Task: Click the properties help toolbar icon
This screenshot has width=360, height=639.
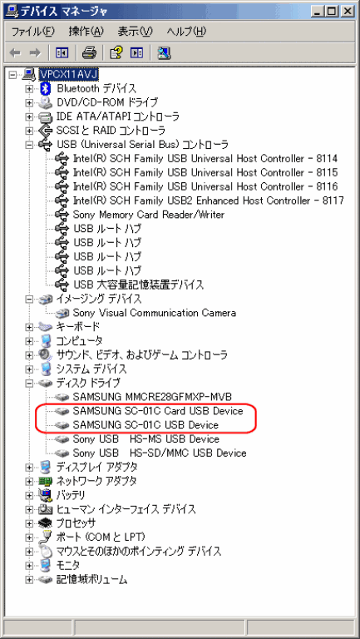Action: tap(116, 52)
